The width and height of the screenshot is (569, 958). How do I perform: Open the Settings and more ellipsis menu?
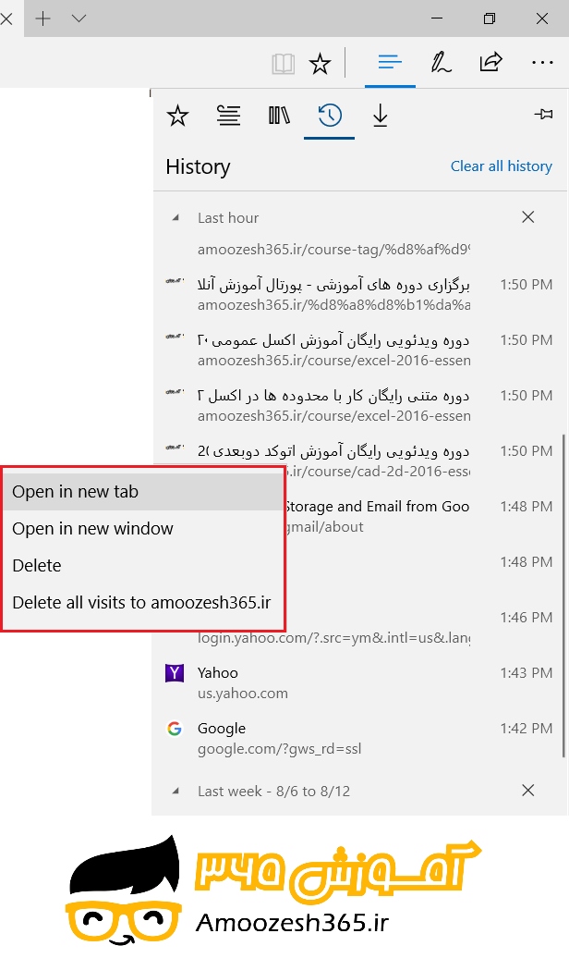click(542, 62)
